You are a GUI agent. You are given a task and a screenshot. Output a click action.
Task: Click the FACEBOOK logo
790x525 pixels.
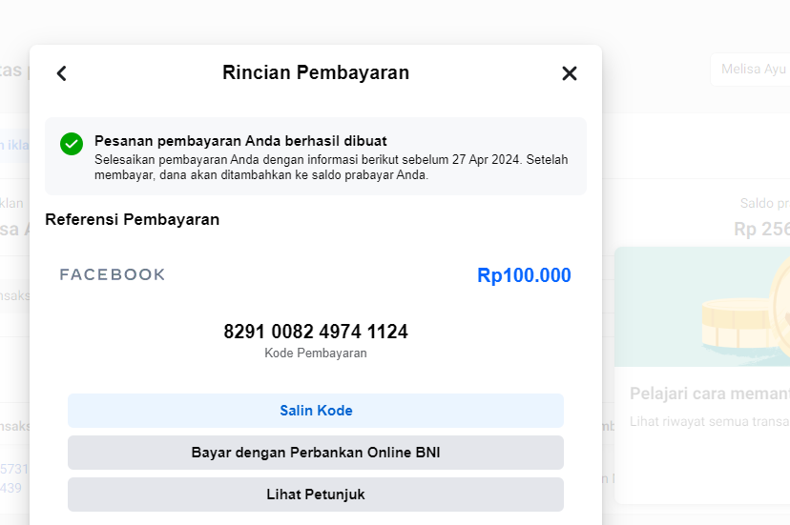(113, 274)
